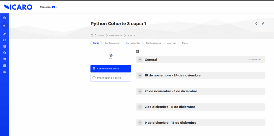Click the pencil edit icon beside course title
This screenshot has width=274, height=136.
[x=263, y=23]
